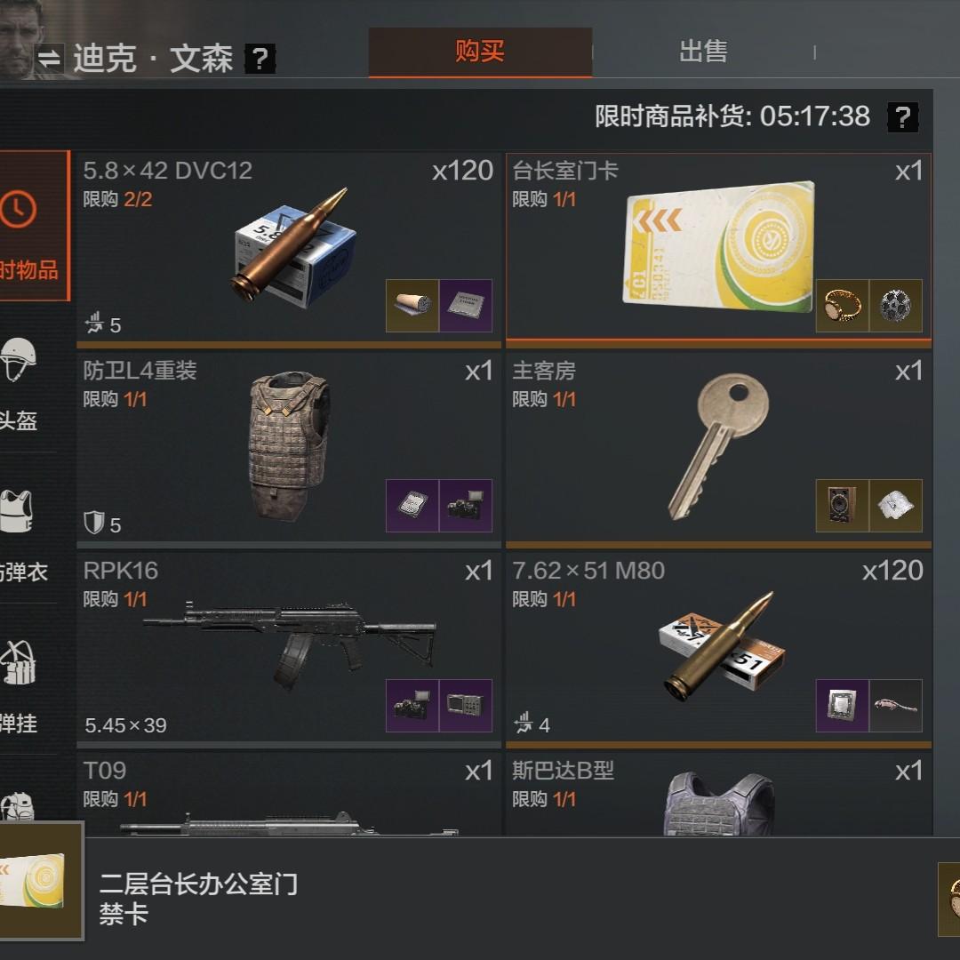960x960 pixels.
Task: Select the 斯巴达B型 armor item
Action: 719,795
